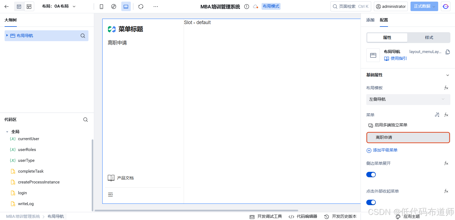Click the canvas horizontal scrollbar
The image size is (455, 220).
pyautogui.click(x=196, y=210)
